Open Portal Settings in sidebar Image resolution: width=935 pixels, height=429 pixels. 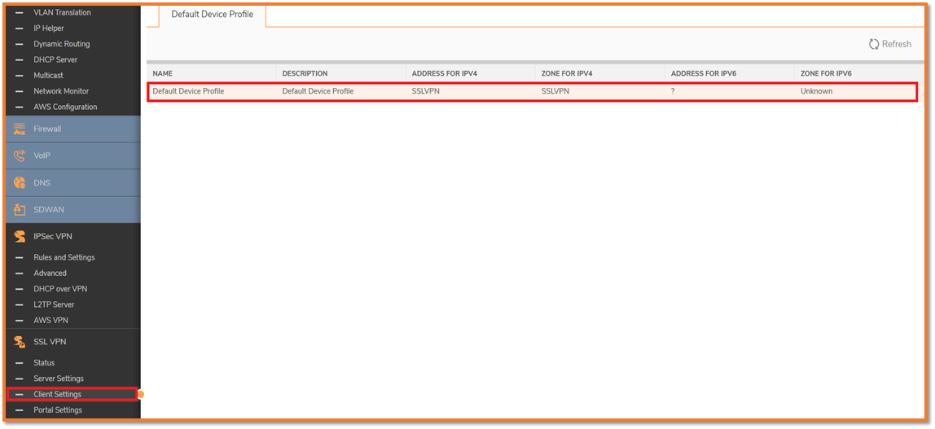coord(57,410)
